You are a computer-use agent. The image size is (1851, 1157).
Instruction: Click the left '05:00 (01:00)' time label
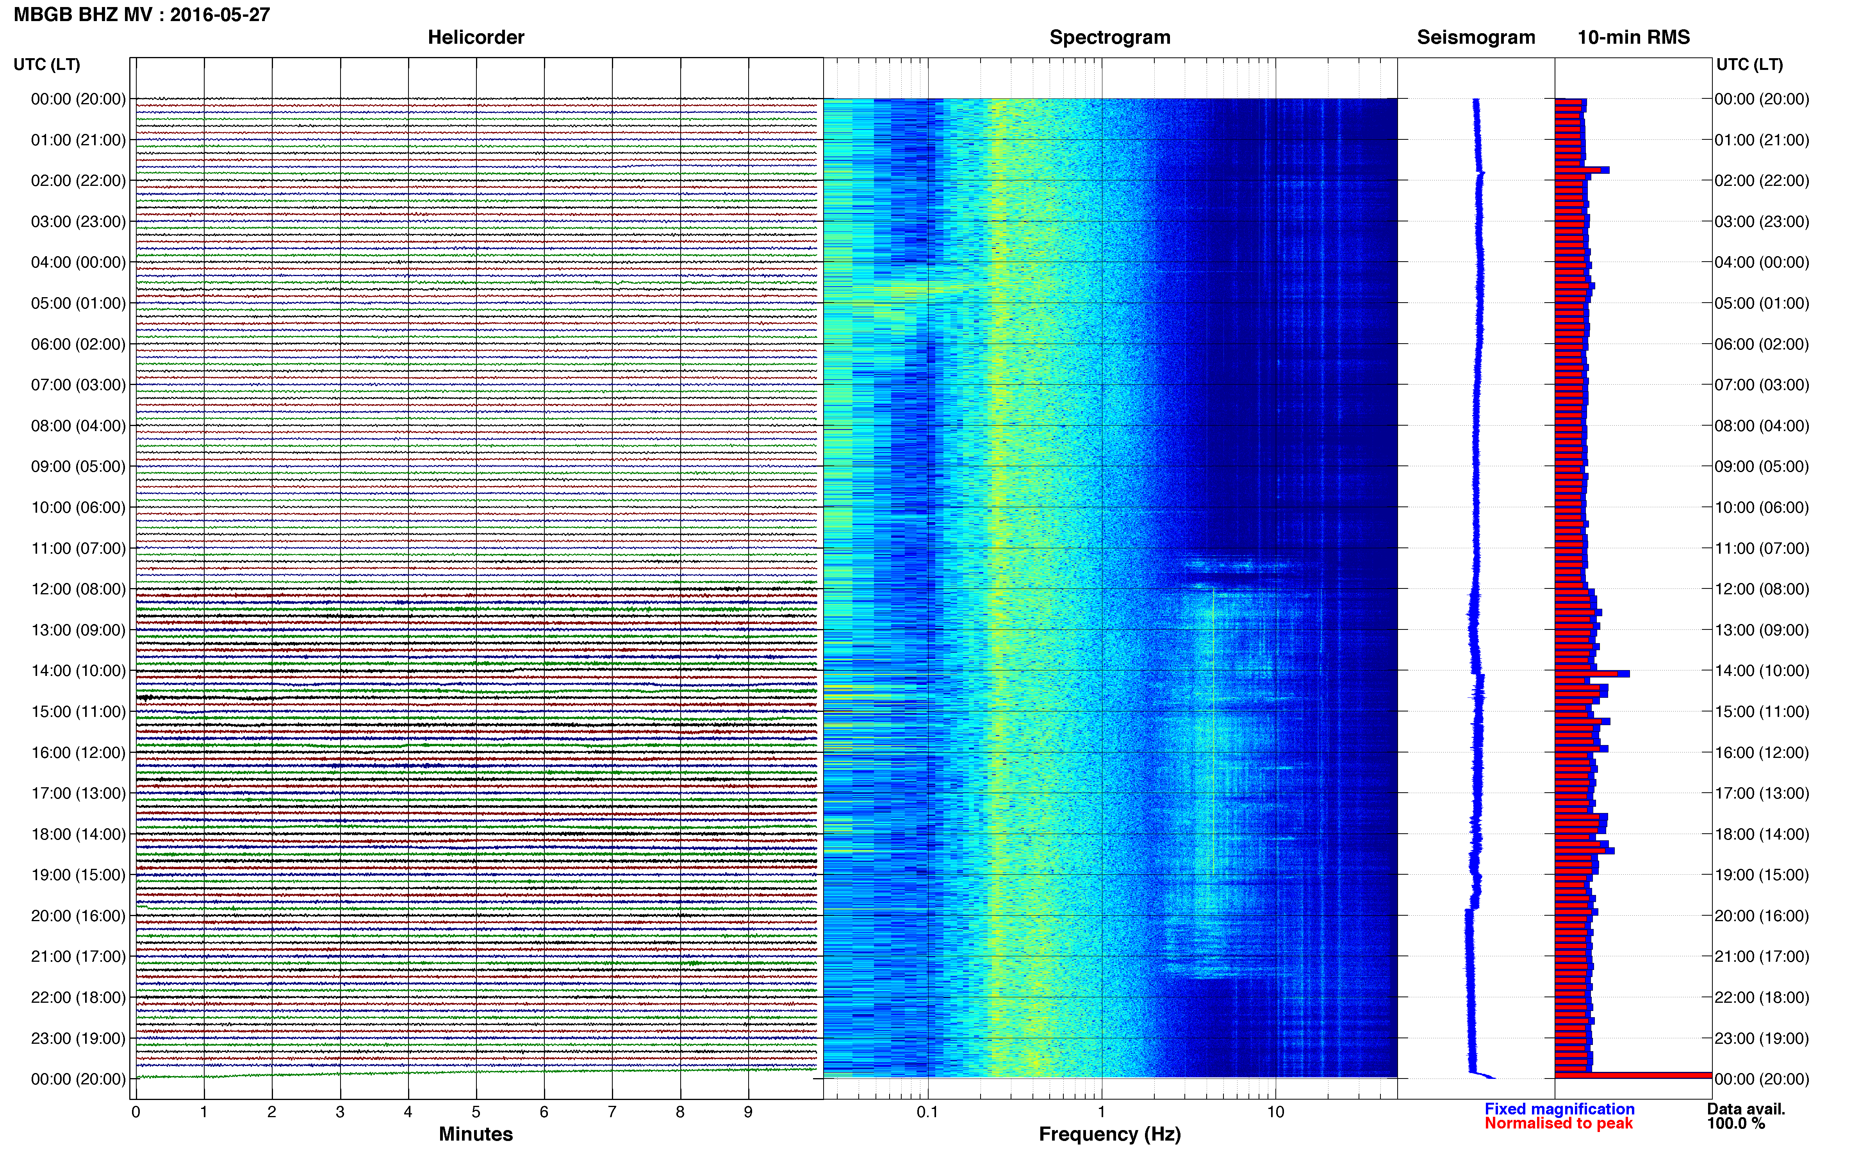78,303
